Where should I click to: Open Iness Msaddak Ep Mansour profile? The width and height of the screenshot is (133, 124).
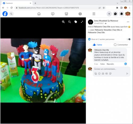tap(106, 21)
